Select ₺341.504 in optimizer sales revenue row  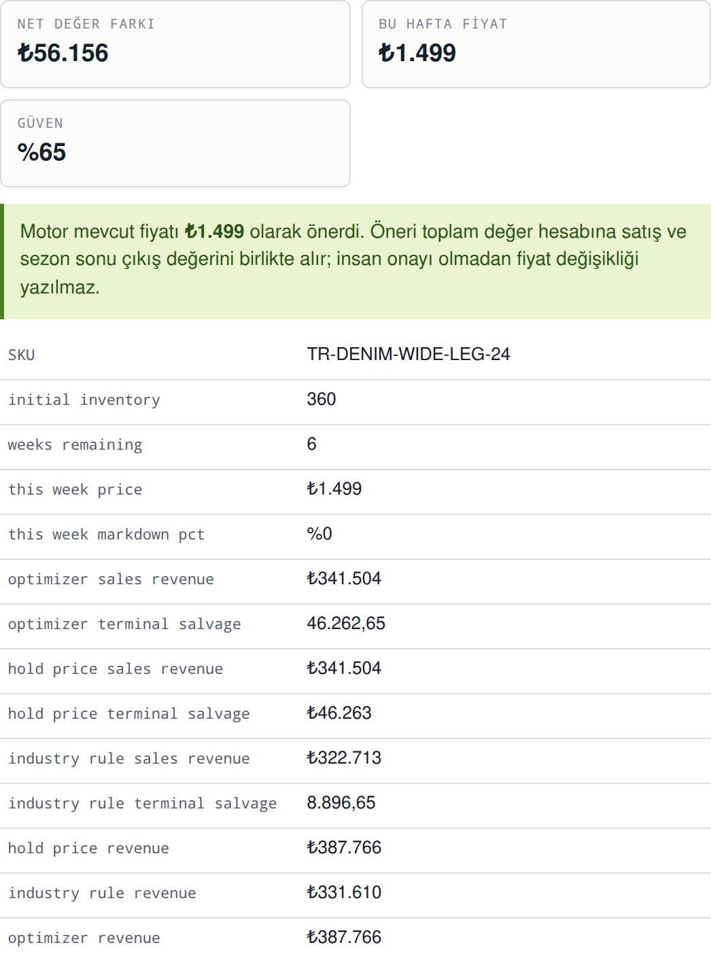click(344, 578)
